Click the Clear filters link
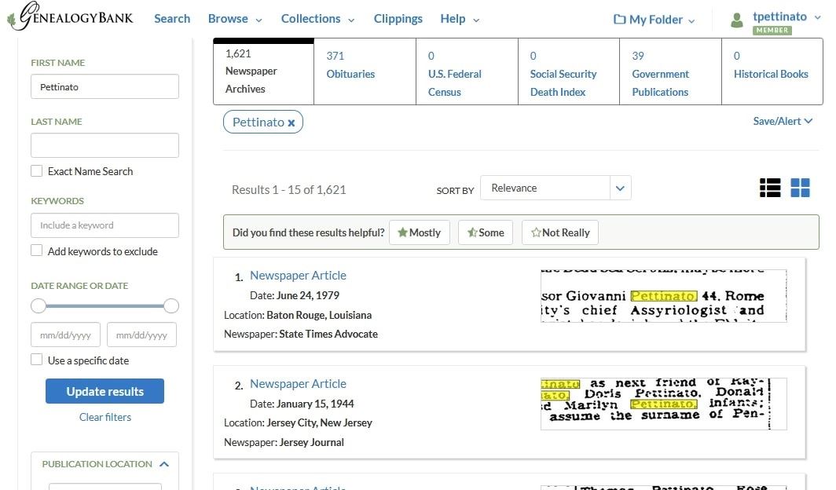 [x=105, y=417]
